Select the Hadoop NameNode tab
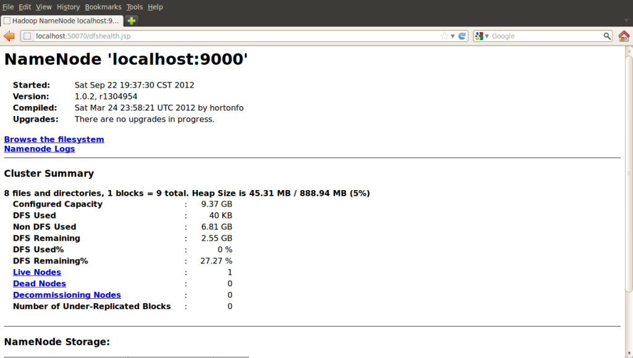633x358 pixels. pos(62,20)
